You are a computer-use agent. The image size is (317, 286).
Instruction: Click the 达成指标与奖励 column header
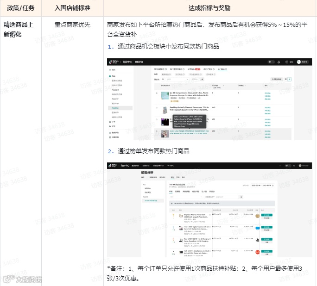click(209, 8)
